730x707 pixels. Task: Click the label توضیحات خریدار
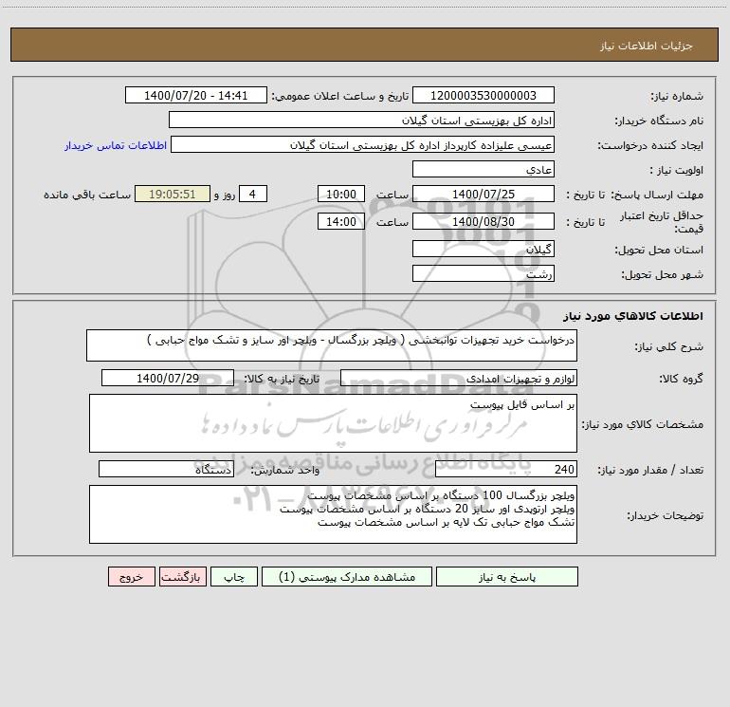point(665,515)
